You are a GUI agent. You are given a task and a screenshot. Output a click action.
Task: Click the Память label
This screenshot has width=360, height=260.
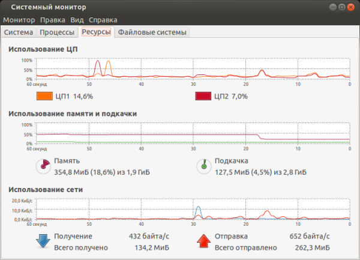(x=67, y=161)
